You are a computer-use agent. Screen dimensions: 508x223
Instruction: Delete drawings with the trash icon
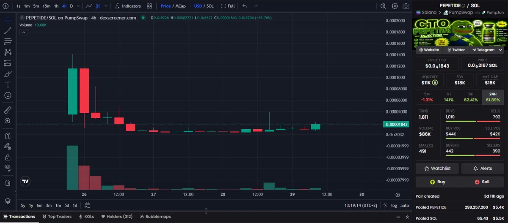click(x=8, y=182)
